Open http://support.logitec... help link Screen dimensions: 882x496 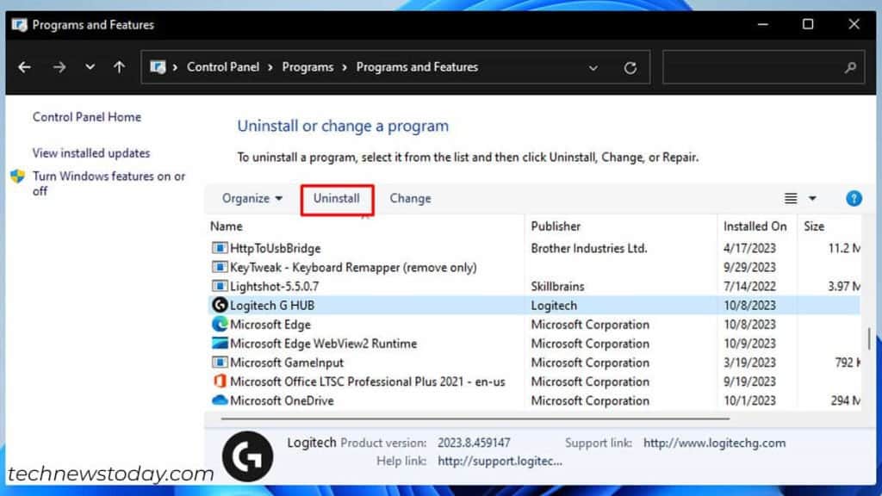(500, 462)
